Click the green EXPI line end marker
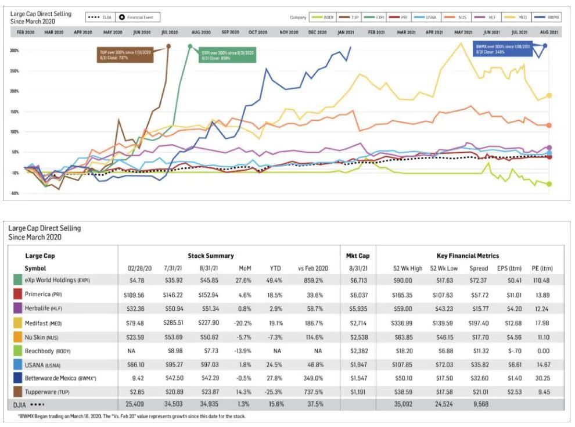Viewport: 575px width, 427px height. (x=190, y=46)
